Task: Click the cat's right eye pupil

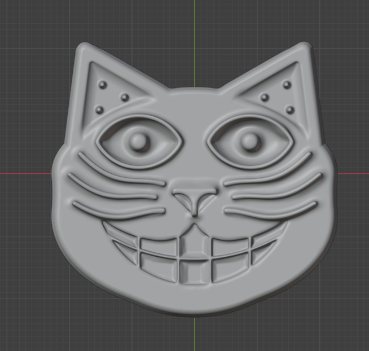Action: [251, 142]
